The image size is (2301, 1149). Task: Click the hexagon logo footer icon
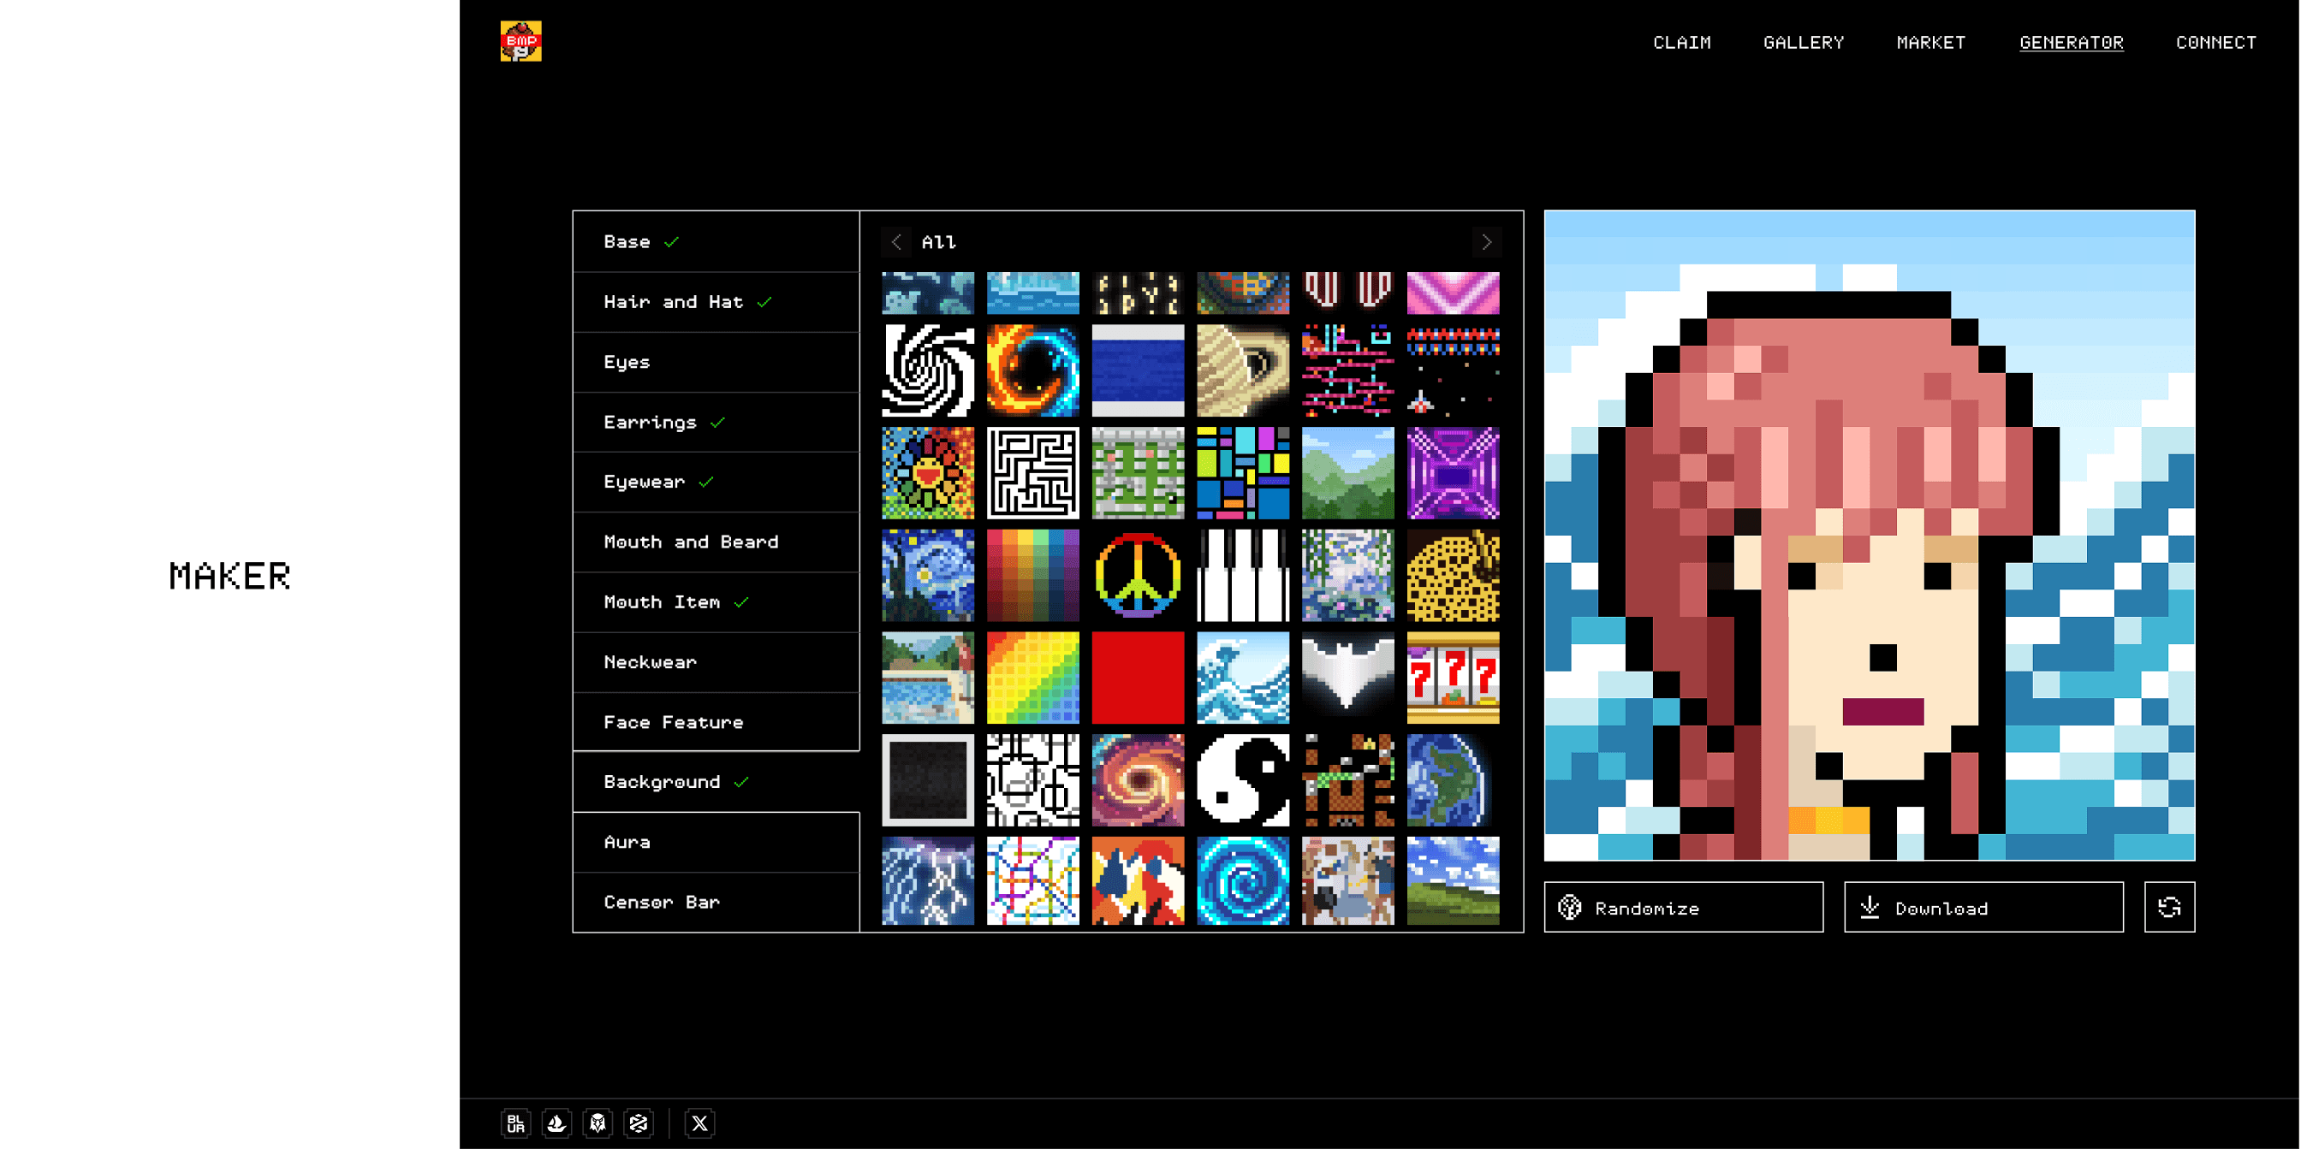[x=638, y=1123]
